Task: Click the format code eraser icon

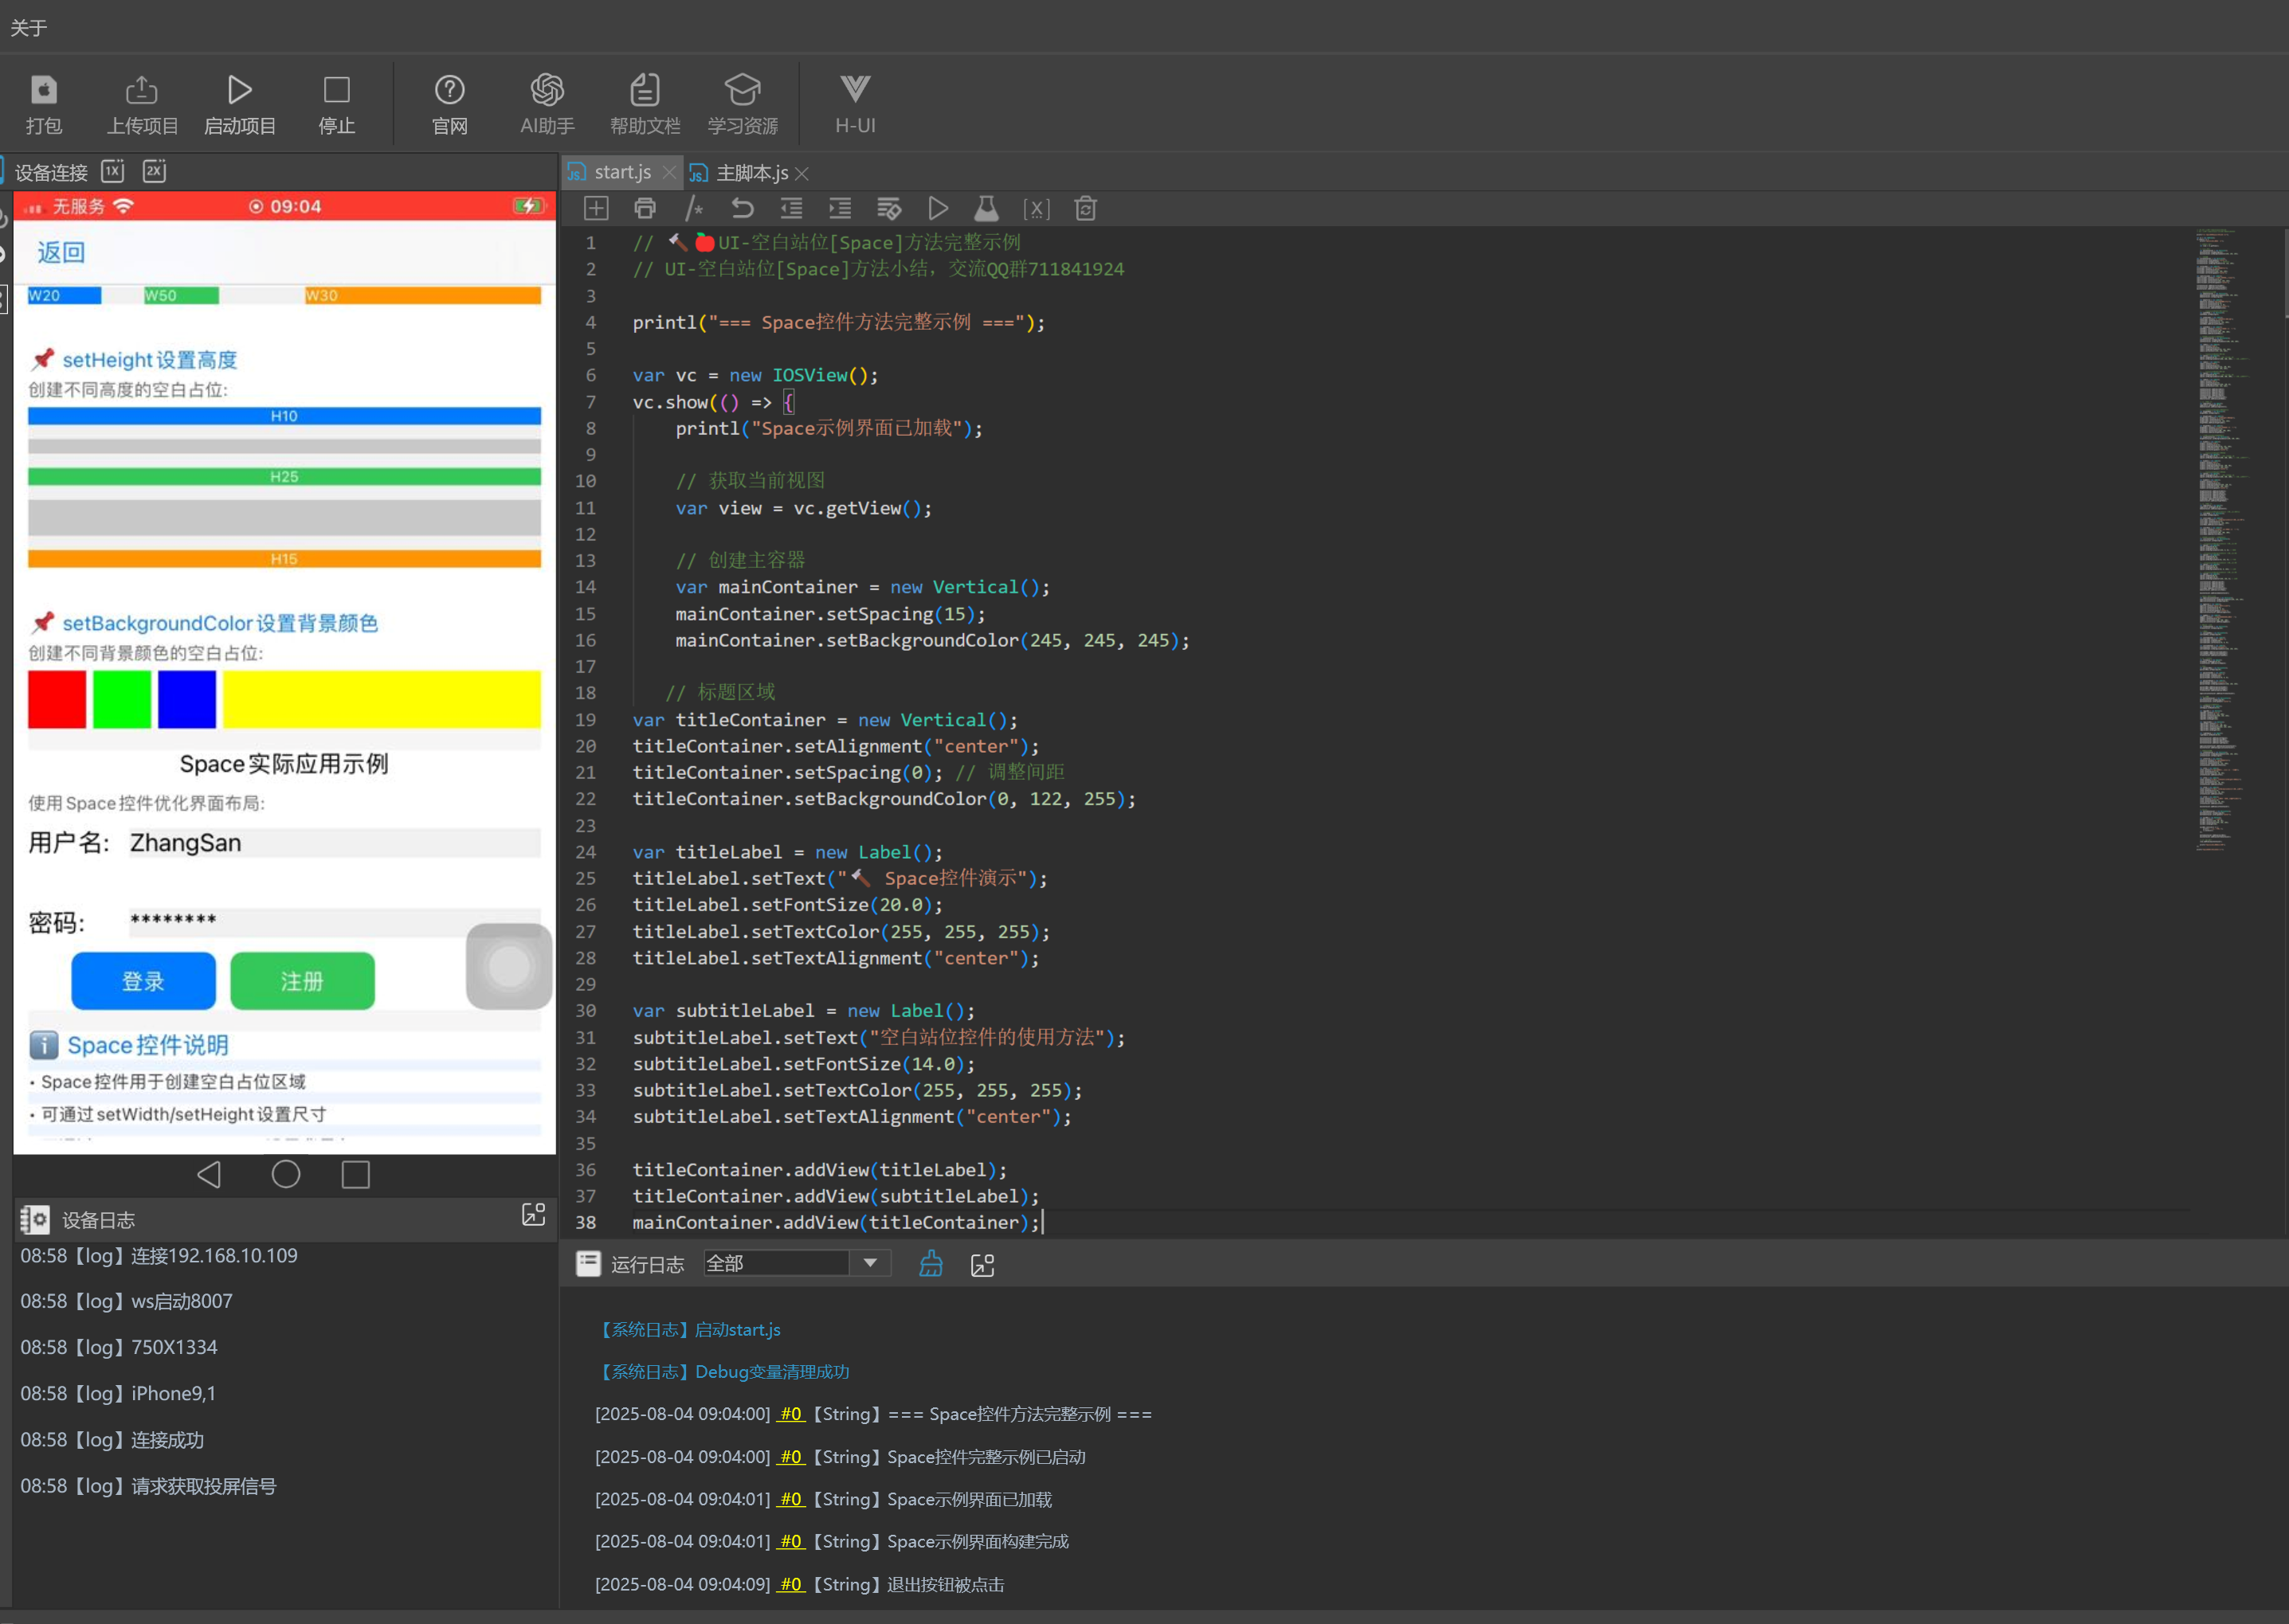Action: (889, 208)
